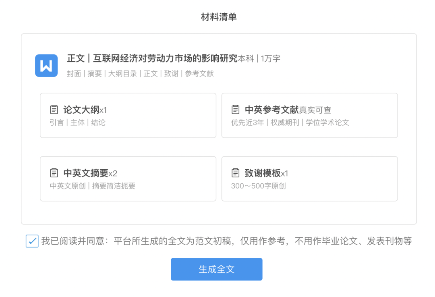Viewport: 435px width, 297px height.
Task: Click the 中英文原创 | 摘要简洁扼要 description
Action: pyautogui.click(x=93, y=186)
